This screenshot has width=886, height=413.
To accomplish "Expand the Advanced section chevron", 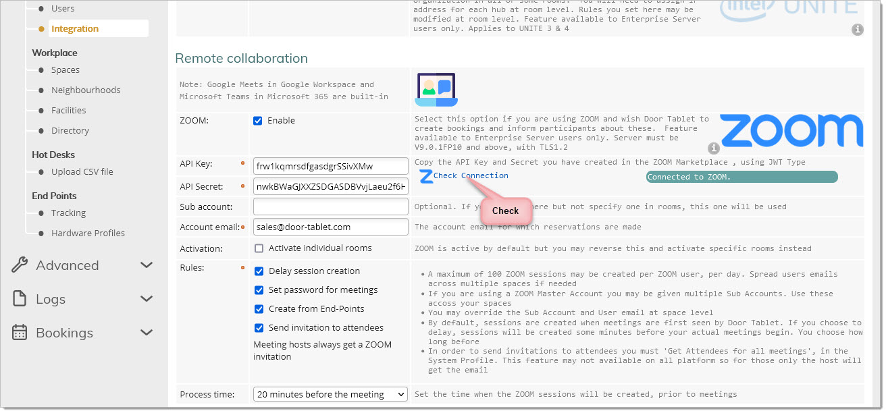I will 147,265.
